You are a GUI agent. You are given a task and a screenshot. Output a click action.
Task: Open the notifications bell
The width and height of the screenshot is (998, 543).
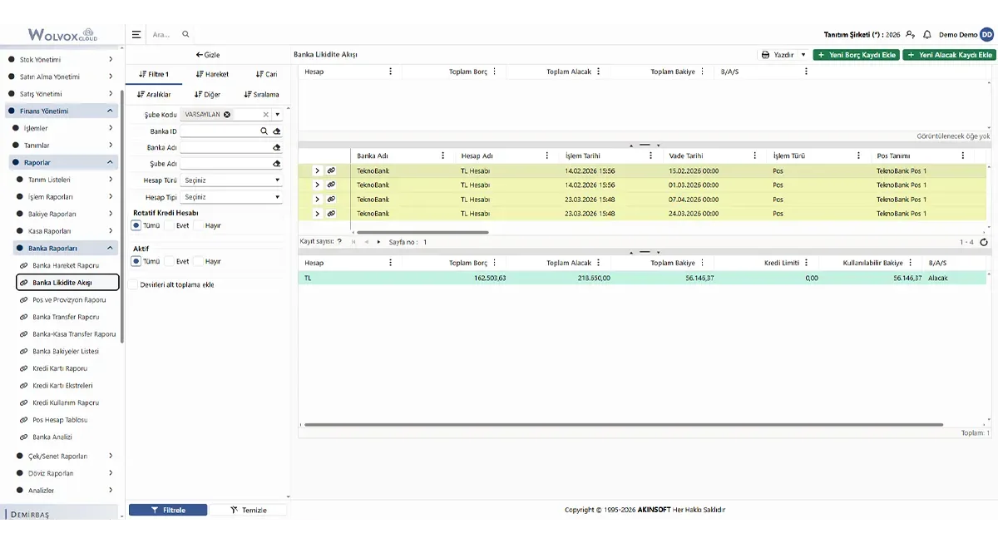(x=926, y=34)
